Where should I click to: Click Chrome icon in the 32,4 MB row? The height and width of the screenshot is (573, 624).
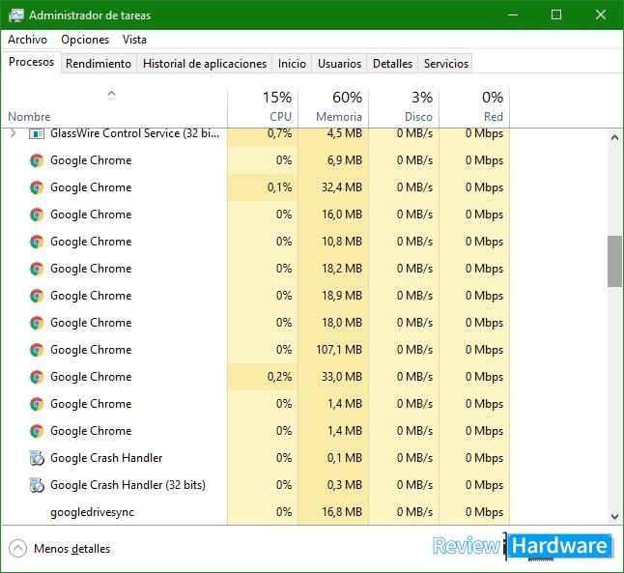(x=37, y=187)
